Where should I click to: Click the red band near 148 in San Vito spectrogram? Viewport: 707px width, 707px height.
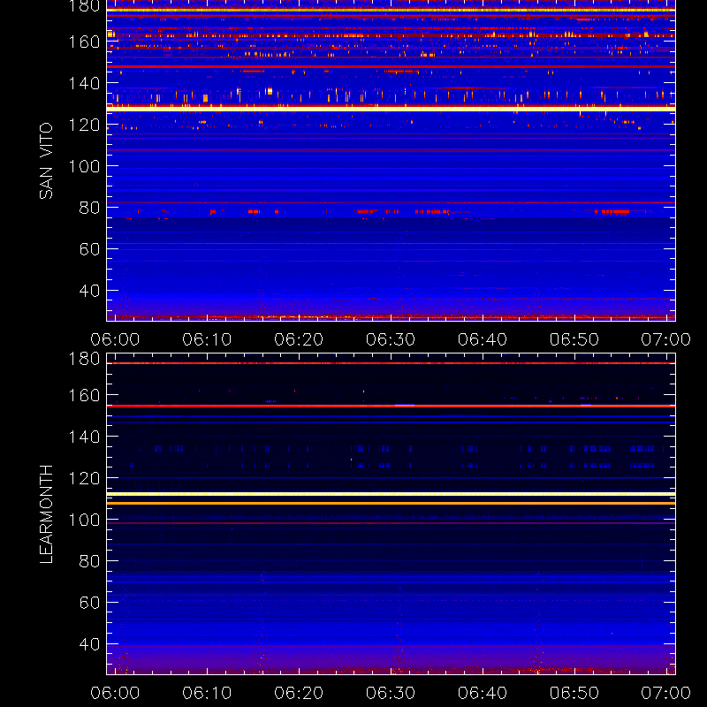[x=391, y=67]
